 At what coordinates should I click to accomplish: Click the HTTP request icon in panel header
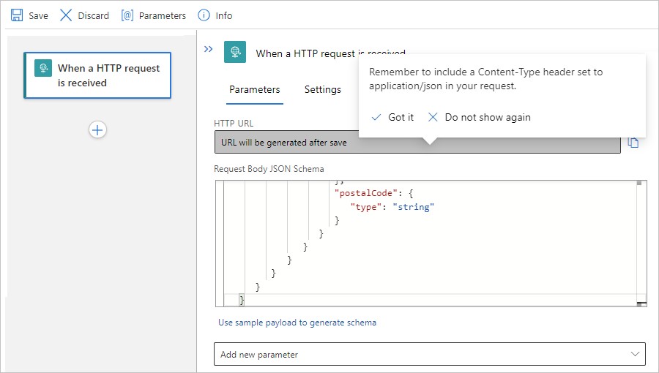click(235, 51)
